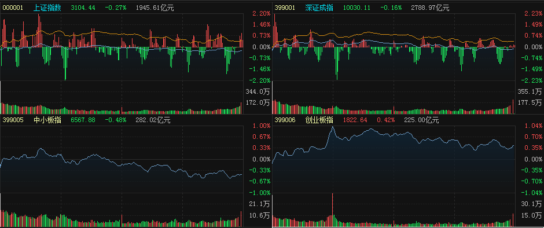Select the 10030.11 index value

click(x=356, y=8)
